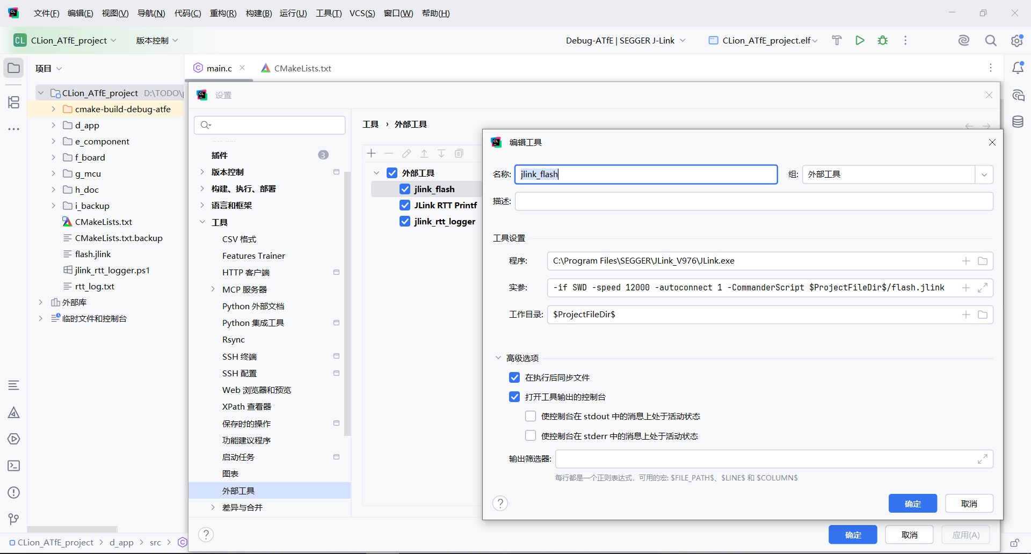Image resolution: width=1031 pixels, height=554 pixels.
Task: Select flash.jlink in project tree
Action: pyautogui.click(x=93, y=254)
